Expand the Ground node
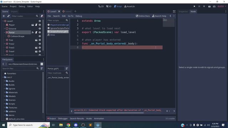Screen dimensions: 228x128 coord(5,28)
